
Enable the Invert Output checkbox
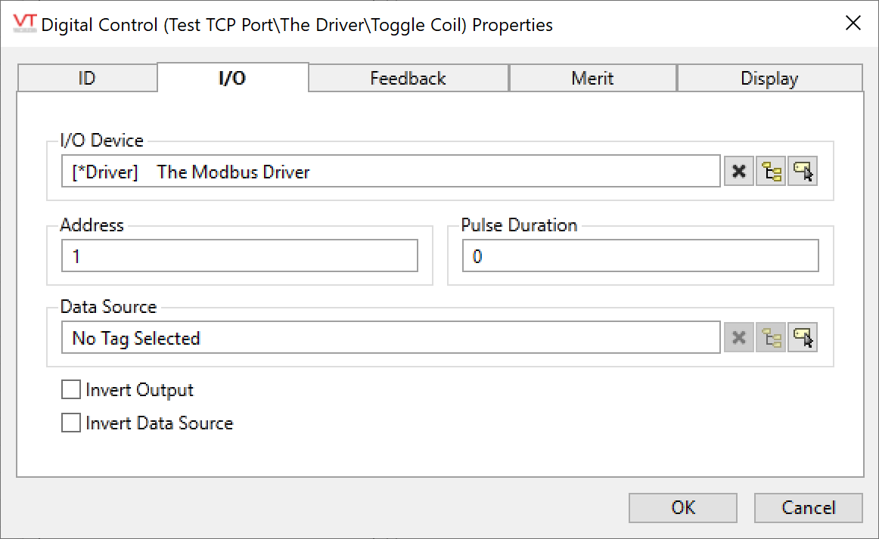point(71,390)
